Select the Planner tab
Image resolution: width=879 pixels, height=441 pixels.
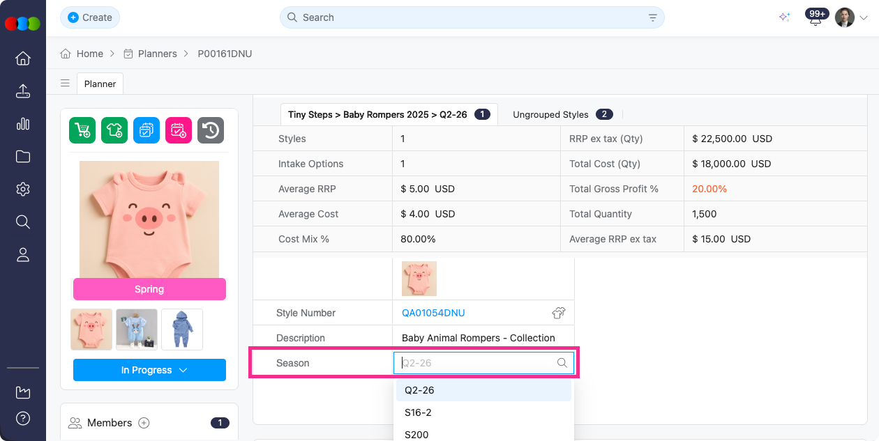tap(100, 84)
